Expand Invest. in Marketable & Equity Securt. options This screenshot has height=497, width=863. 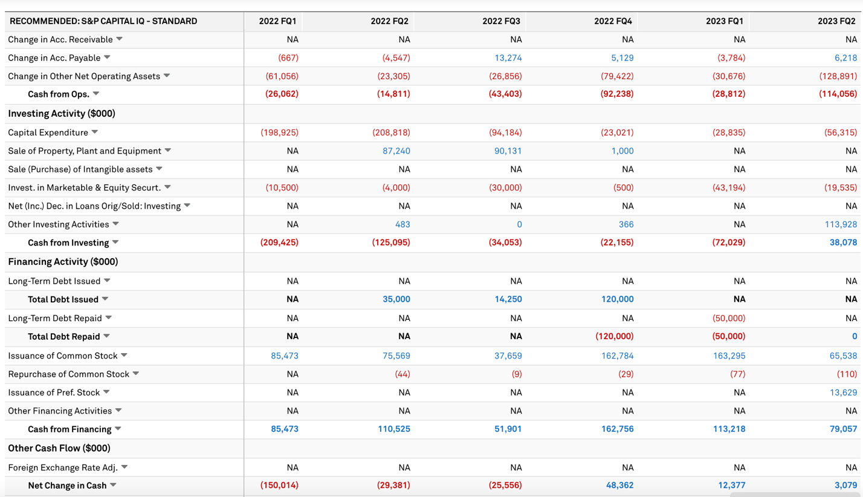coord(168,187)
